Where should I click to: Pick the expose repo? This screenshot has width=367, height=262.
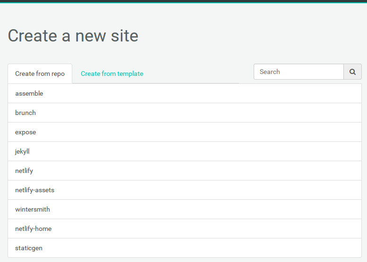(x=185, y=132)
